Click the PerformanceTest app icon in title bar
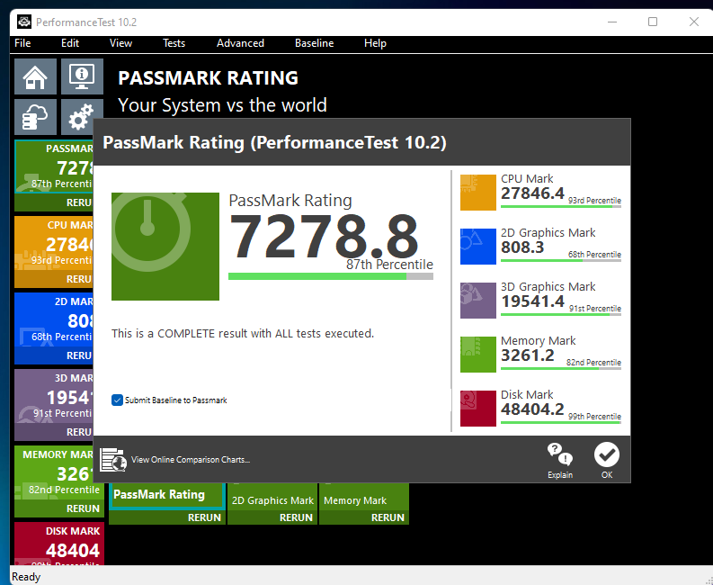713x585 pixels. [x=24, y=22]
